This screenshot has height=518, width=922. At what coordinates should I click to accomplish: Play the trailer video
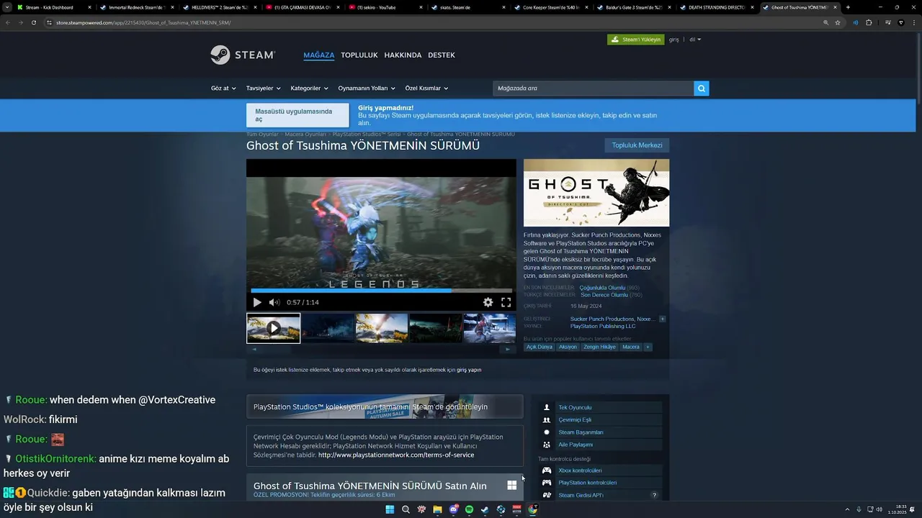tap(257, 302)
